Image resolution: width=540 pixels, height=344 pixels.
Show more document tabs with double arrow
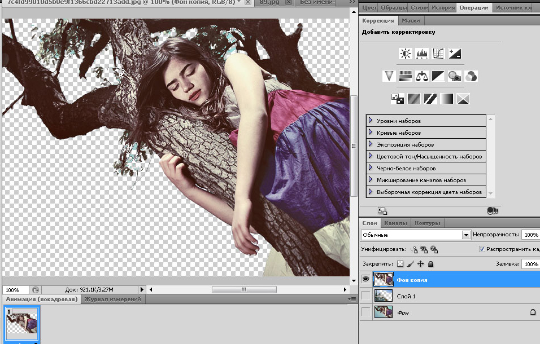pos(352,2)
